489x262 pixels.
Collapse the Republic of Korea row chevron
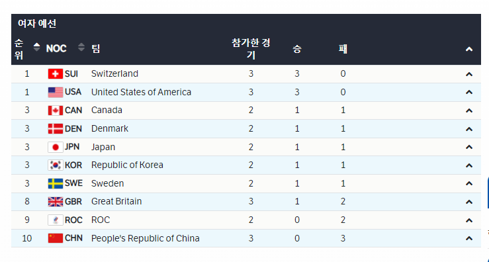click(x=469, y=165)
